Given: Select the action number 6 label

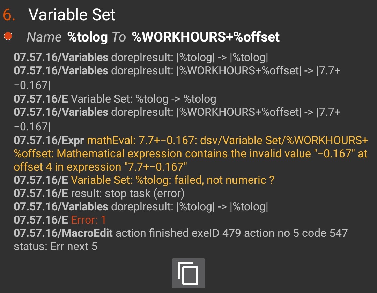Looking at the screenshot, I should [x=9, y=15].
